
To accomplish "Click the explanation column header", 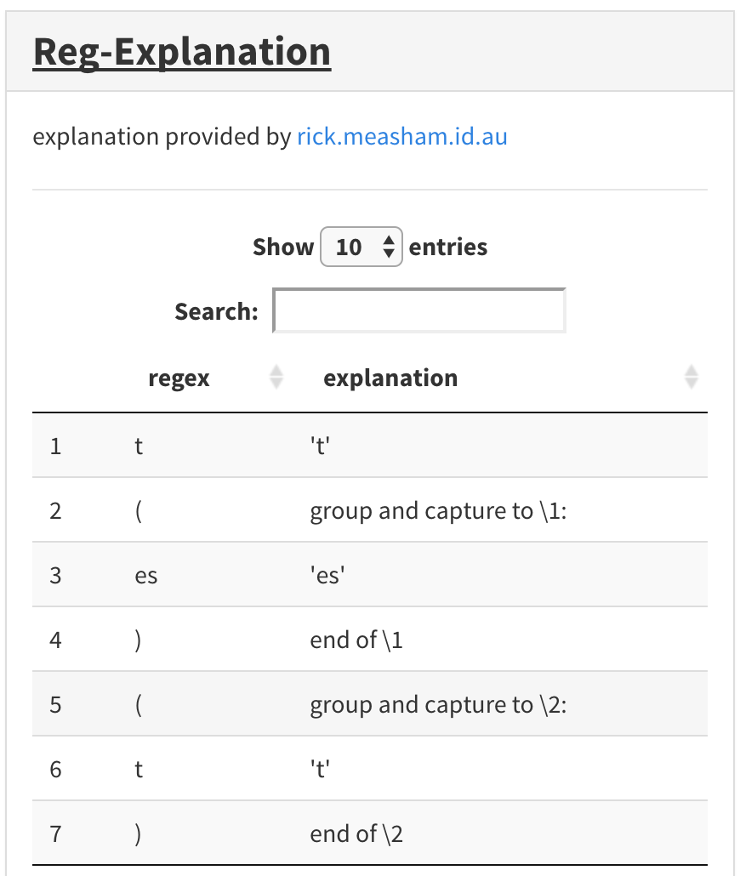I will click(390, 378).
